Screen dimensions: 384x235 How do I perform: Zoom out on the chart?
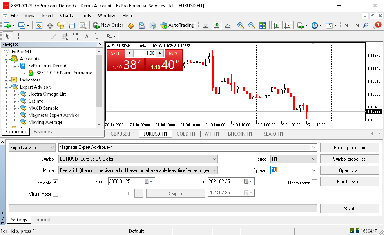pos(251,25)
